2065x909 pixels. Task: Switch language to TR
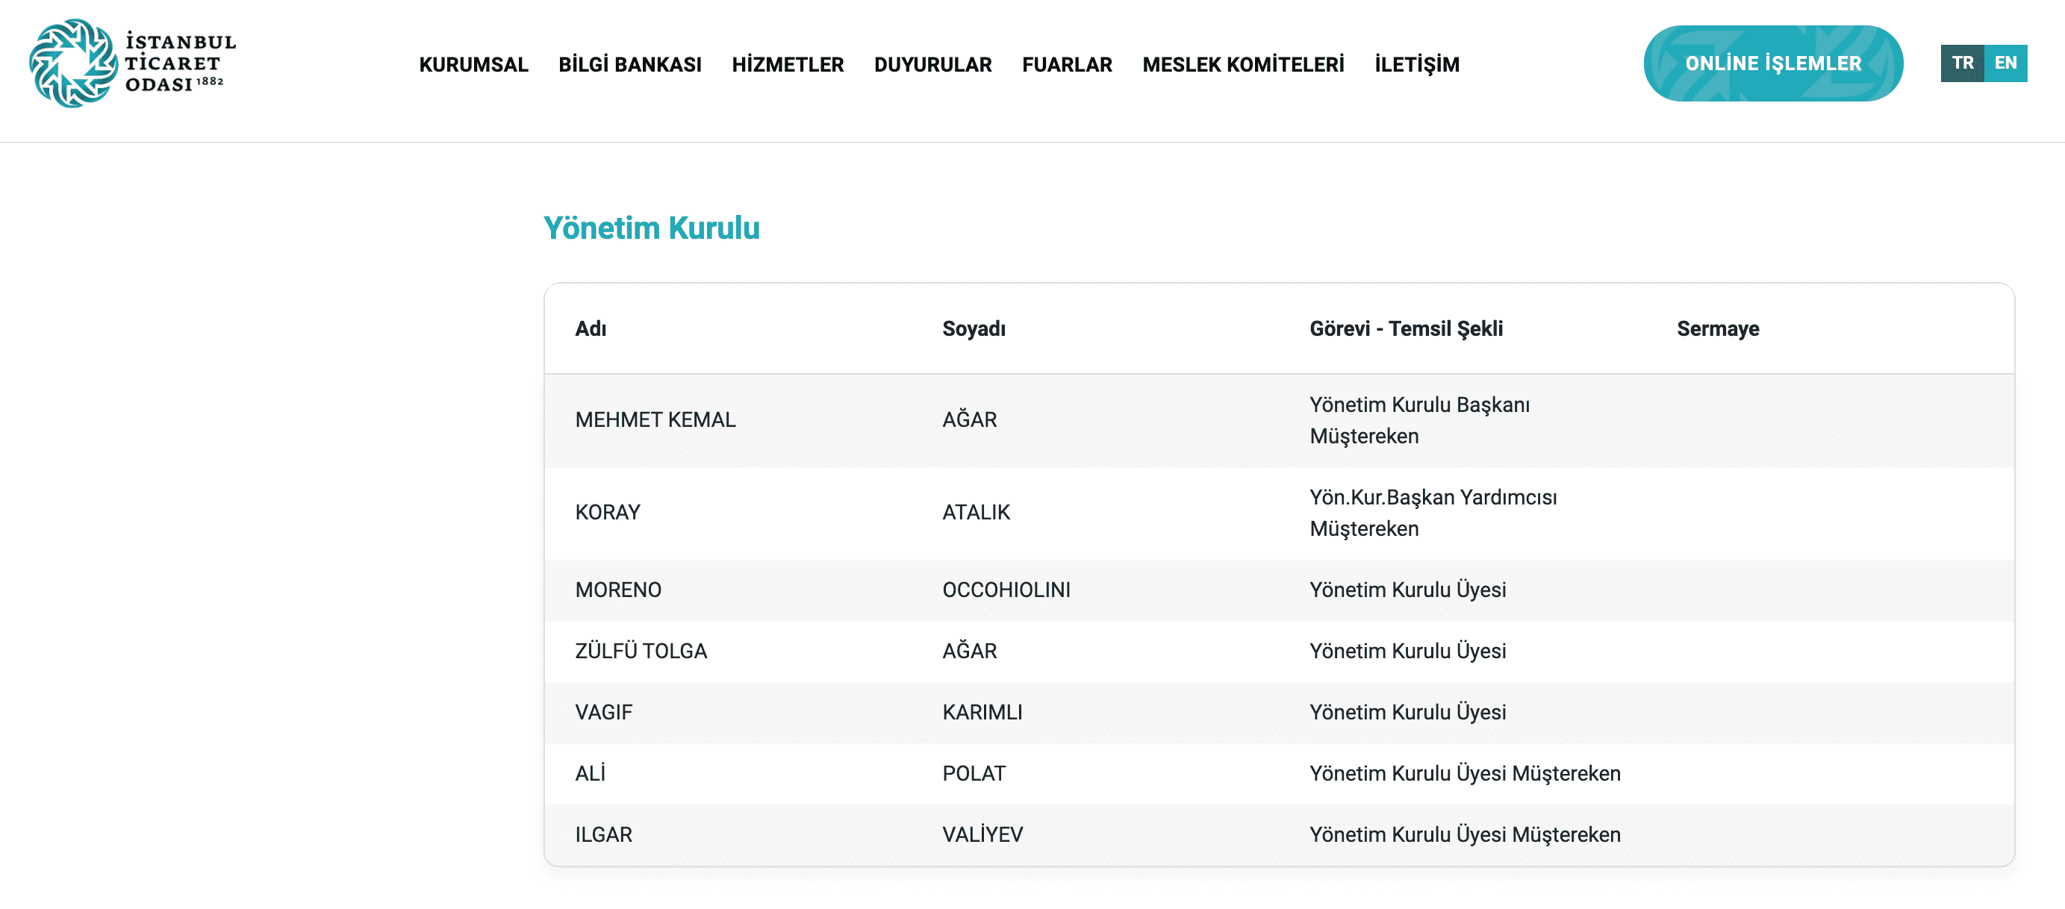1963,63
